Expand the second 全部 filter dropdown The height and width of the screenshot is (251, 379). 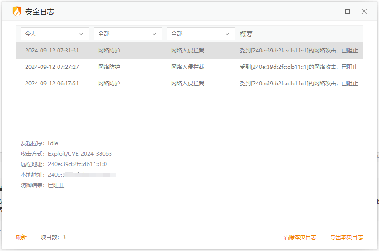[x=201, y=34]
